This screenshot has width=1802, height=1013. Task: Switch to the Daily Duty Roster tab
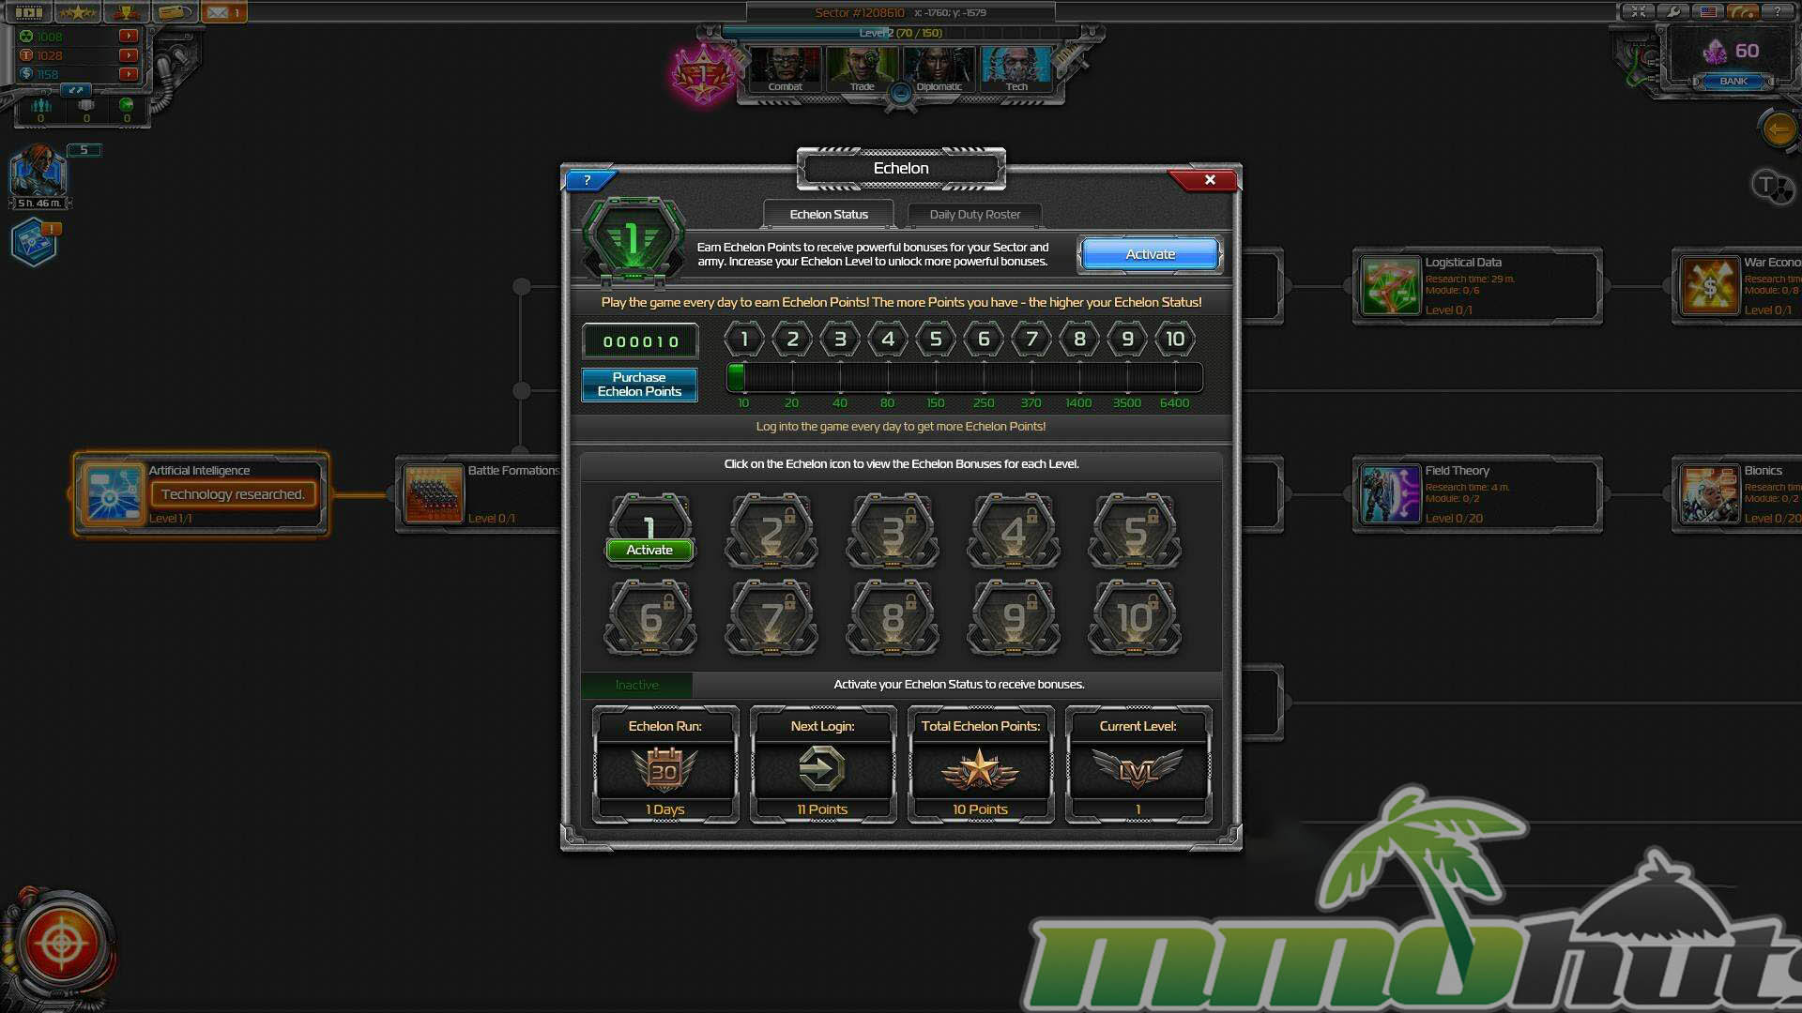[x=974, y=215]
